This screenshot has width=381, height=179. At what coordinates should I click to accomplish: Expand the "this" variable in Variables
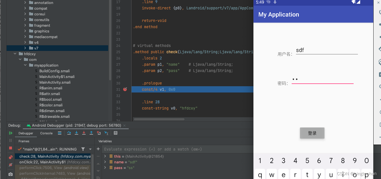click(x=105, y=156)
